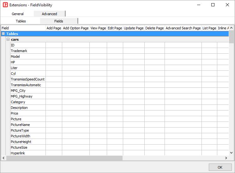Select the TransmissSpeedCount field row
235x173 pixels.
click(27, 79)
